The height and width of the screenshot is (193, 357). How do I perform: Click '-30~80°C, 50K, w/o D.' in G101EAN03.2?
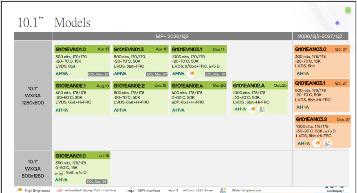click(x=316, y=131)
